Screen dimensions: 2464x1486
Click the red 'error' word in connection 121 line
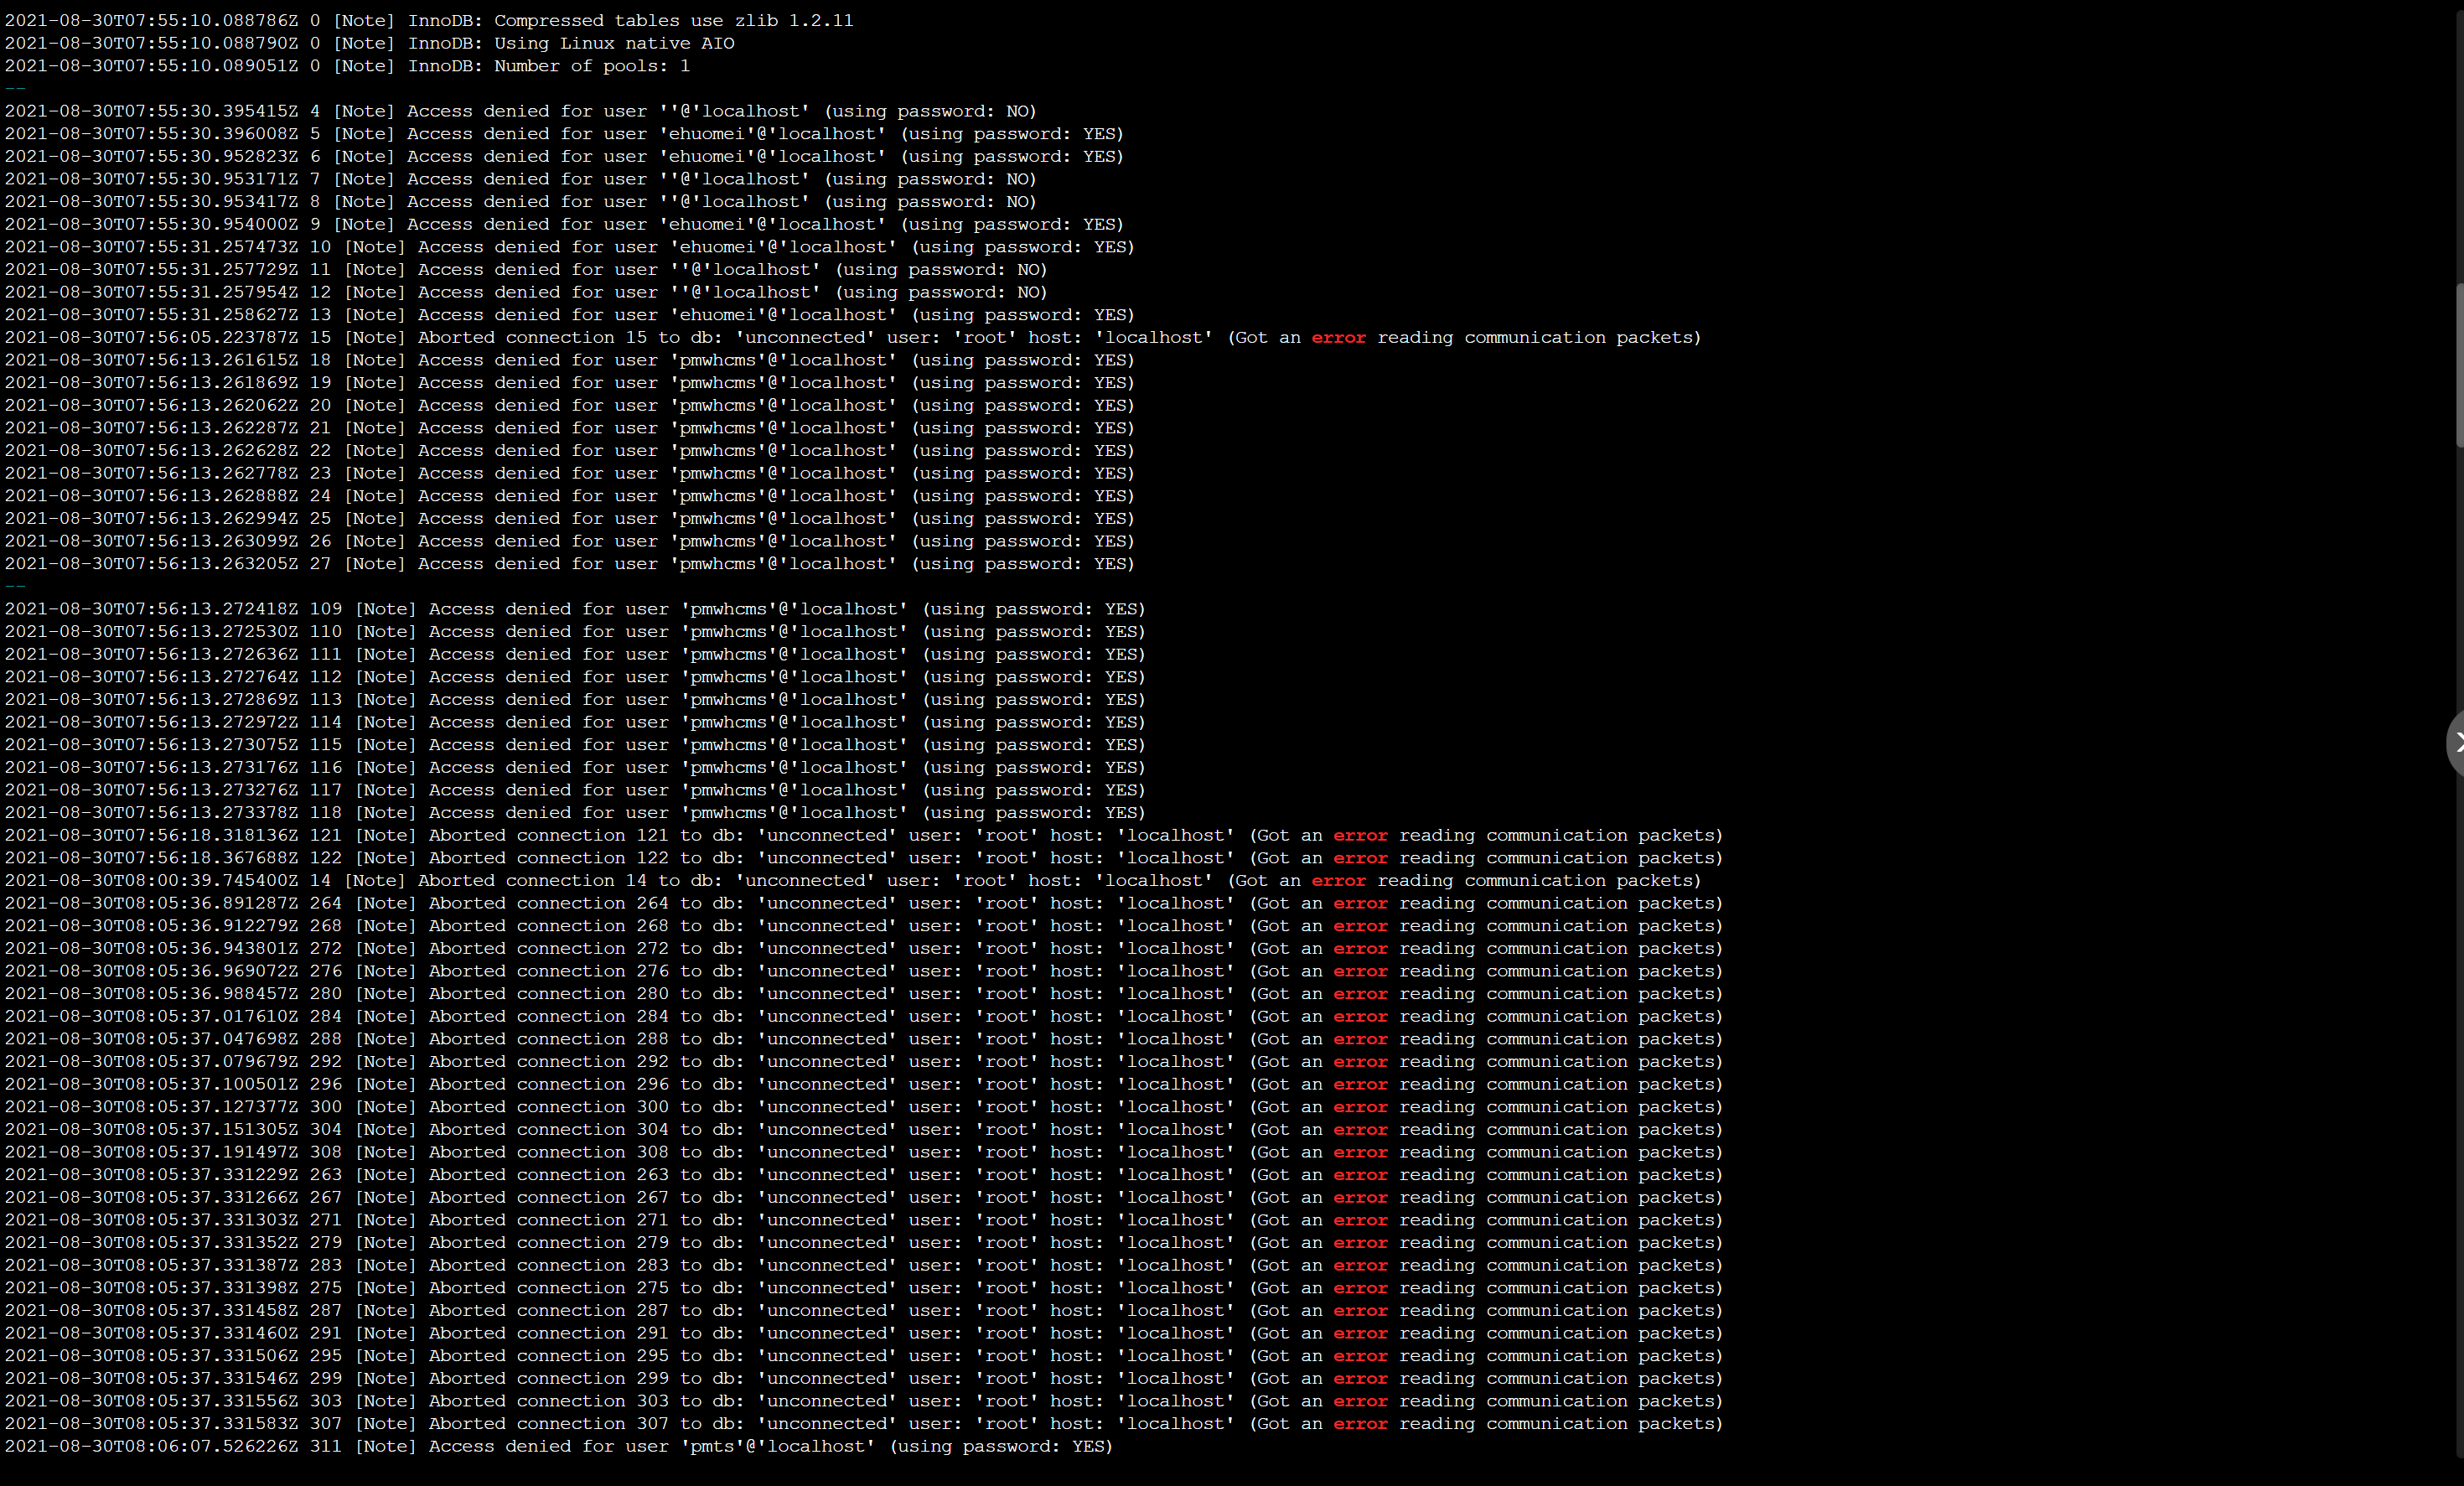pos(1360,835)
